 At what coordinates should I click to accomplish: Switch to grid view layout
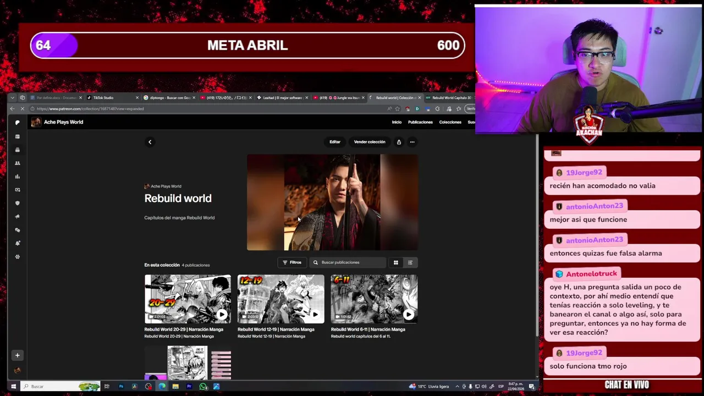point(395,262)
